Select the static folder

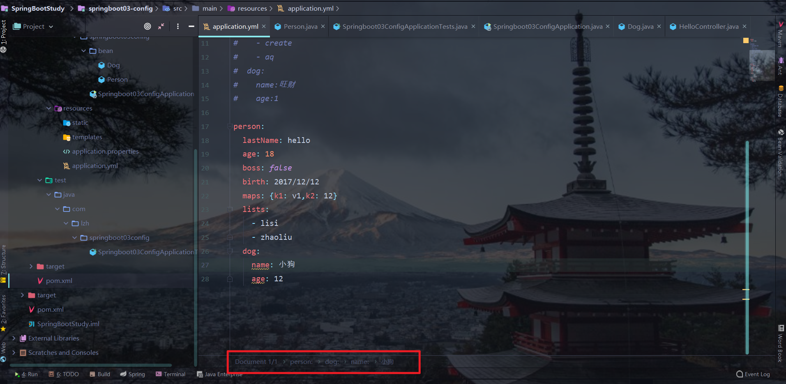(x=76, y=123)
